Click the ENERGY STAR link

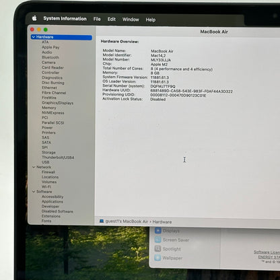click(x=269, y=257)
